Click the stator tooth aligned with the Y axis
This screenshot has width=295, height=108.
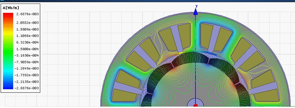[x=195, y=37]
